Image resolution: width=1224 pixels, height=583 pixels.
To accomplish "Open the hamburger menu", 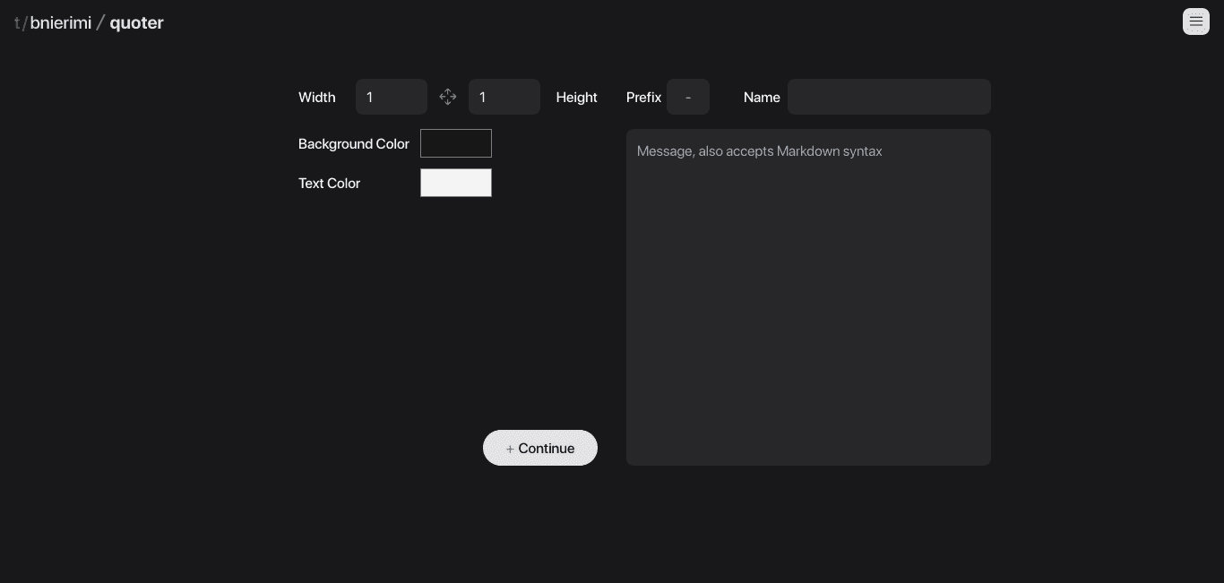I will (x=1195, y=21).
